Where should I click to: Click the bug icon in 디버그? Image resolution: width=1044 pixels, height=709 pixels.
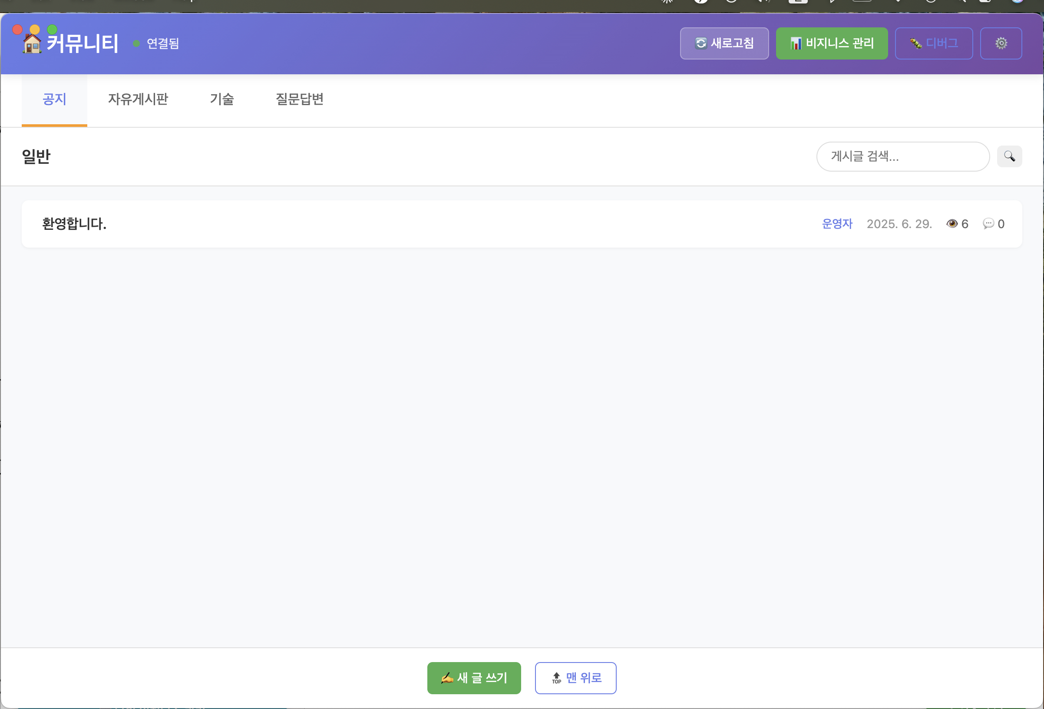[915, 43]
